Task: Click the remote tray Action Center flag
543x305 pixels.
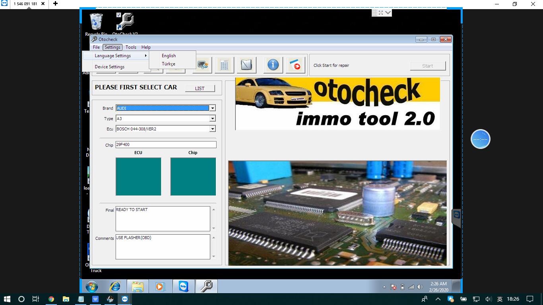Action: tap(393, 287)
